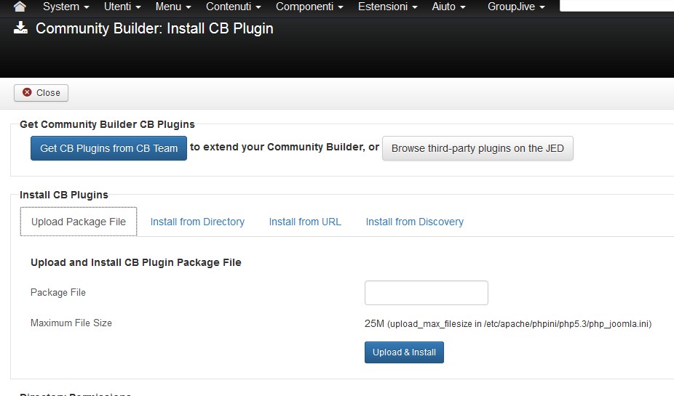674x396 pixels.
Task: Expand the Utenti menu
Action: click(122, 7)
